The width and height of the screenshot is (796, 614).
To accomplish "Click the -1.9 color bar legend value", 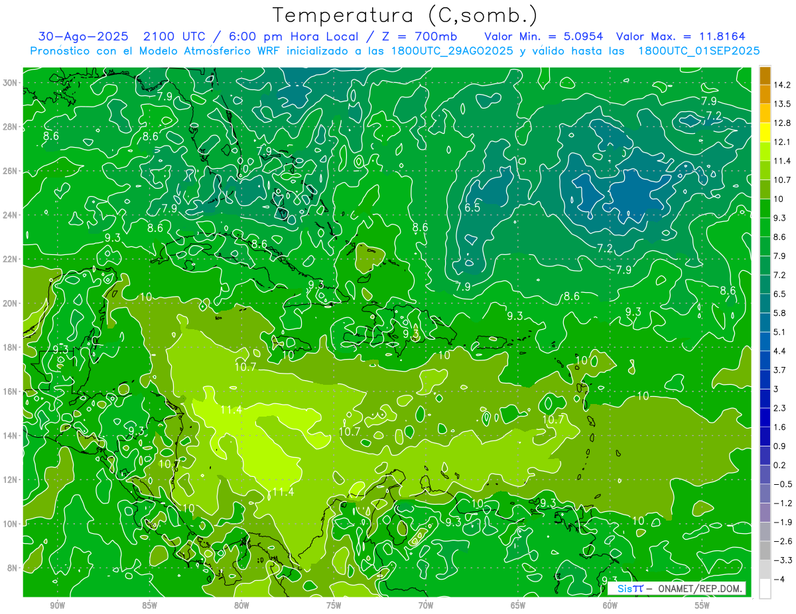I will pyautogui.click(x=782, y=522).
